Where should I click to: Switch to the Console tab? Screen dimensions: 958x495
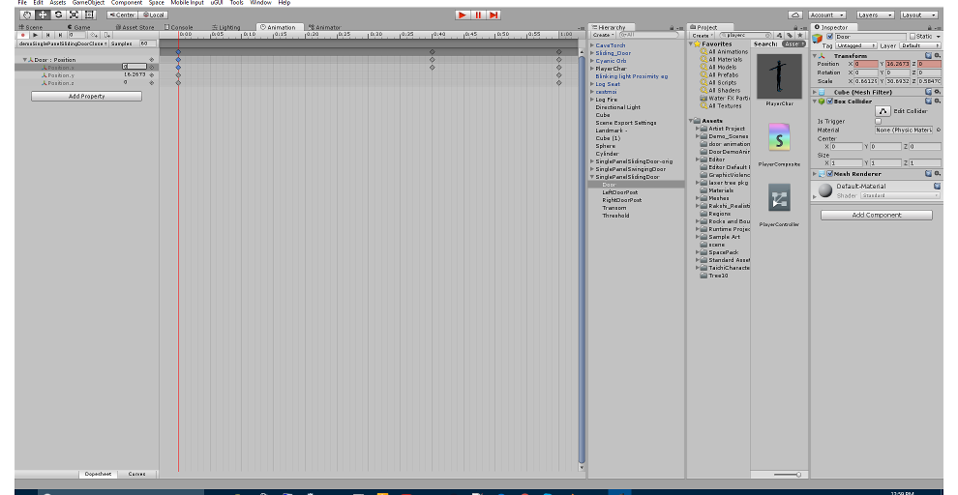click(x=179, y=27)
